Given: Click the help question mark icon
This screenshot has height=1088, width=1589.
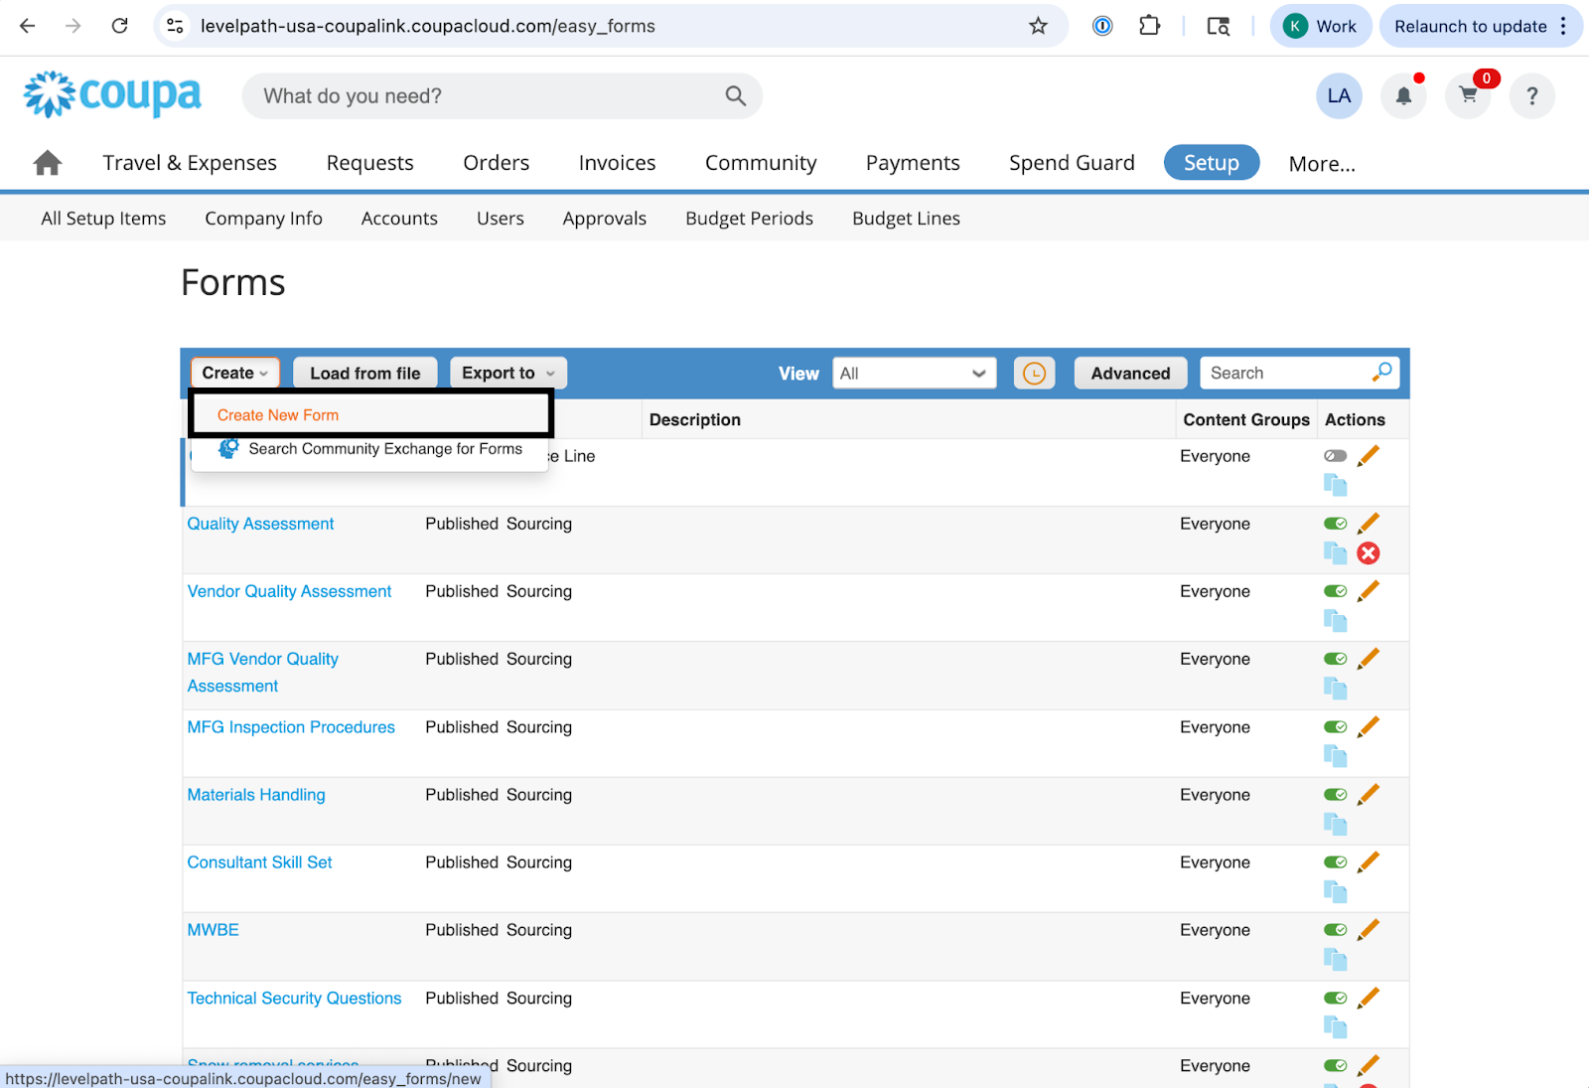Looking at the screenshot, I should coord(1531,96).
